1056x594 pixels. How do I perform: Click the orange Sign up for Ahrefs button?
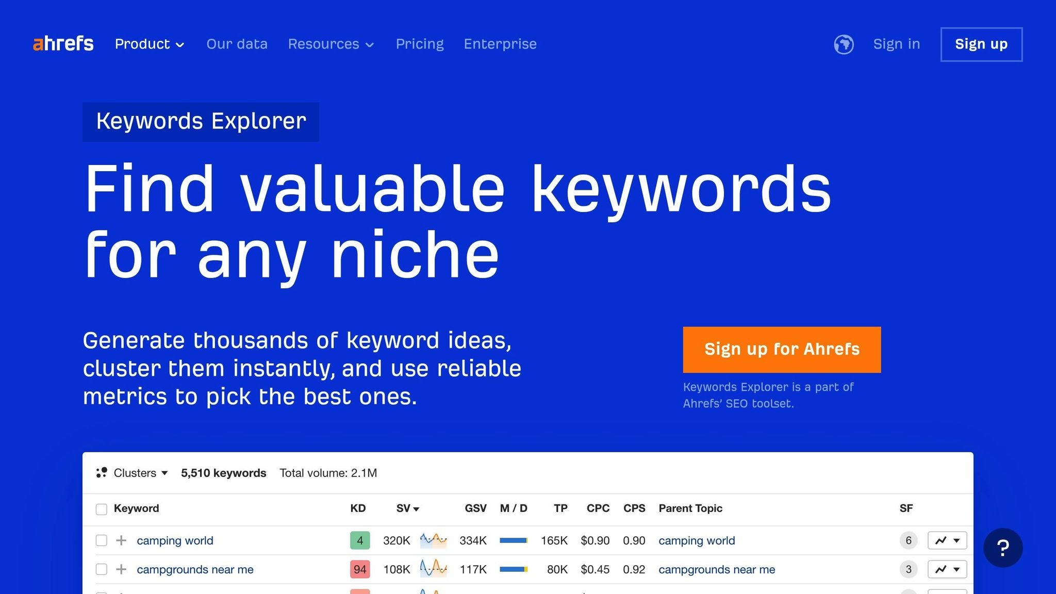[782, 350]
